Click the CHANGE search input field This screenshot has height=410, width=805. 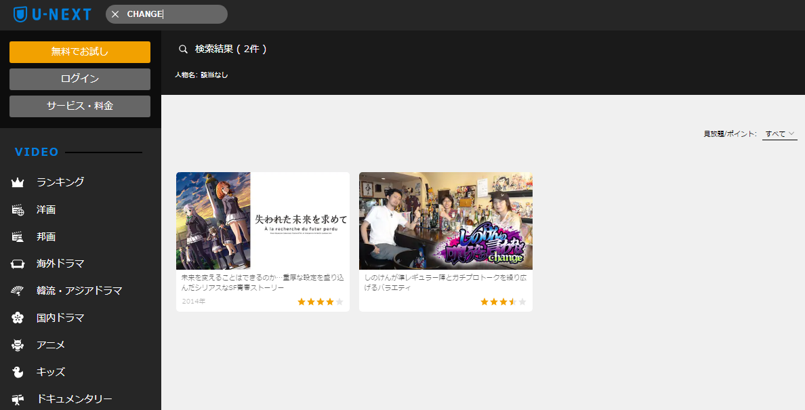pyautogui.click(x=173, y=14)
